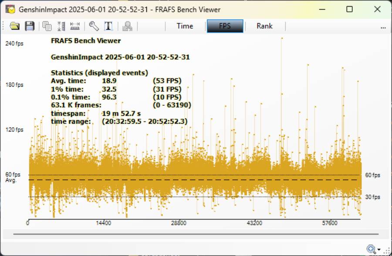Click the '120 fps' axis label
The height and width of the screenshot is (256, 392).
[14, 129]
